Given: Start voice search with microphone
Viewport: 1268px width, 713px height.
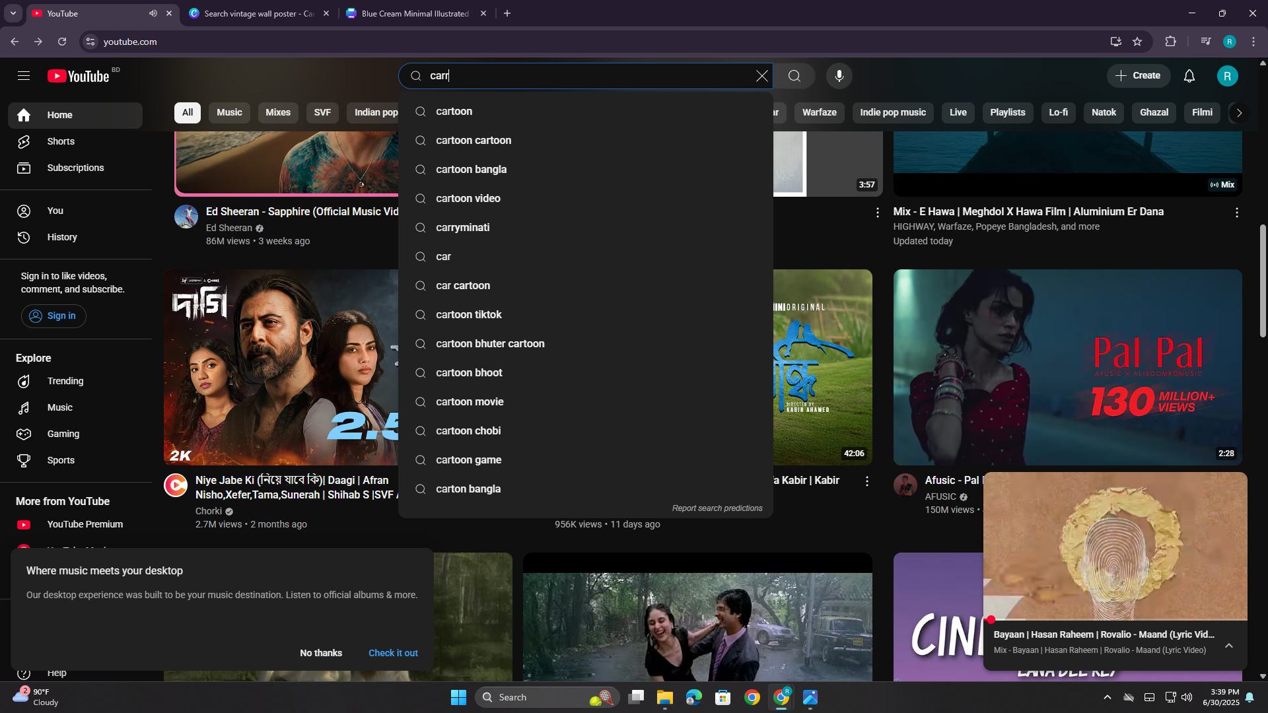Looking at the screenshot, I should pyautogui.click(x=839, y=76).
